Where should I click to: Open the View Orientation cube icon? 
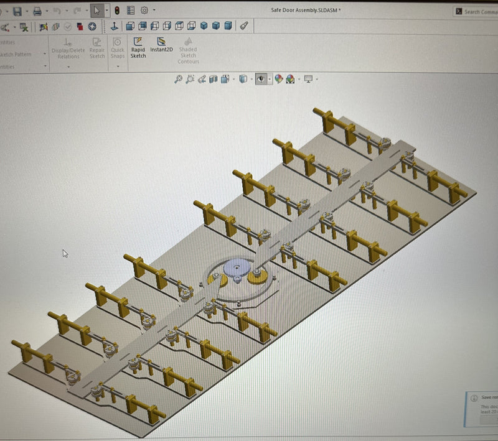pyautogui.click(x=224, y=80)
